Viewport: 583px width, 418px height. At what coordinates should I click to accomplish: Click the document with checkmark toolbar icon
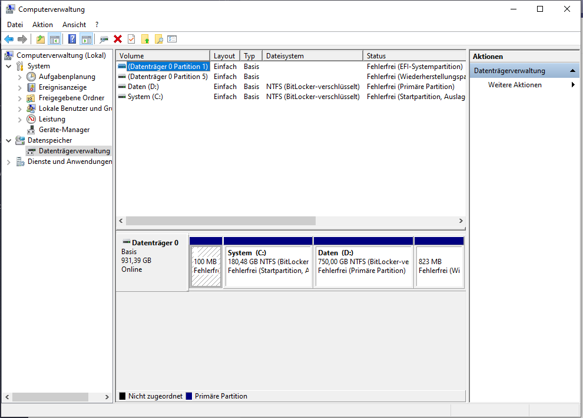[x=131, y=39]
